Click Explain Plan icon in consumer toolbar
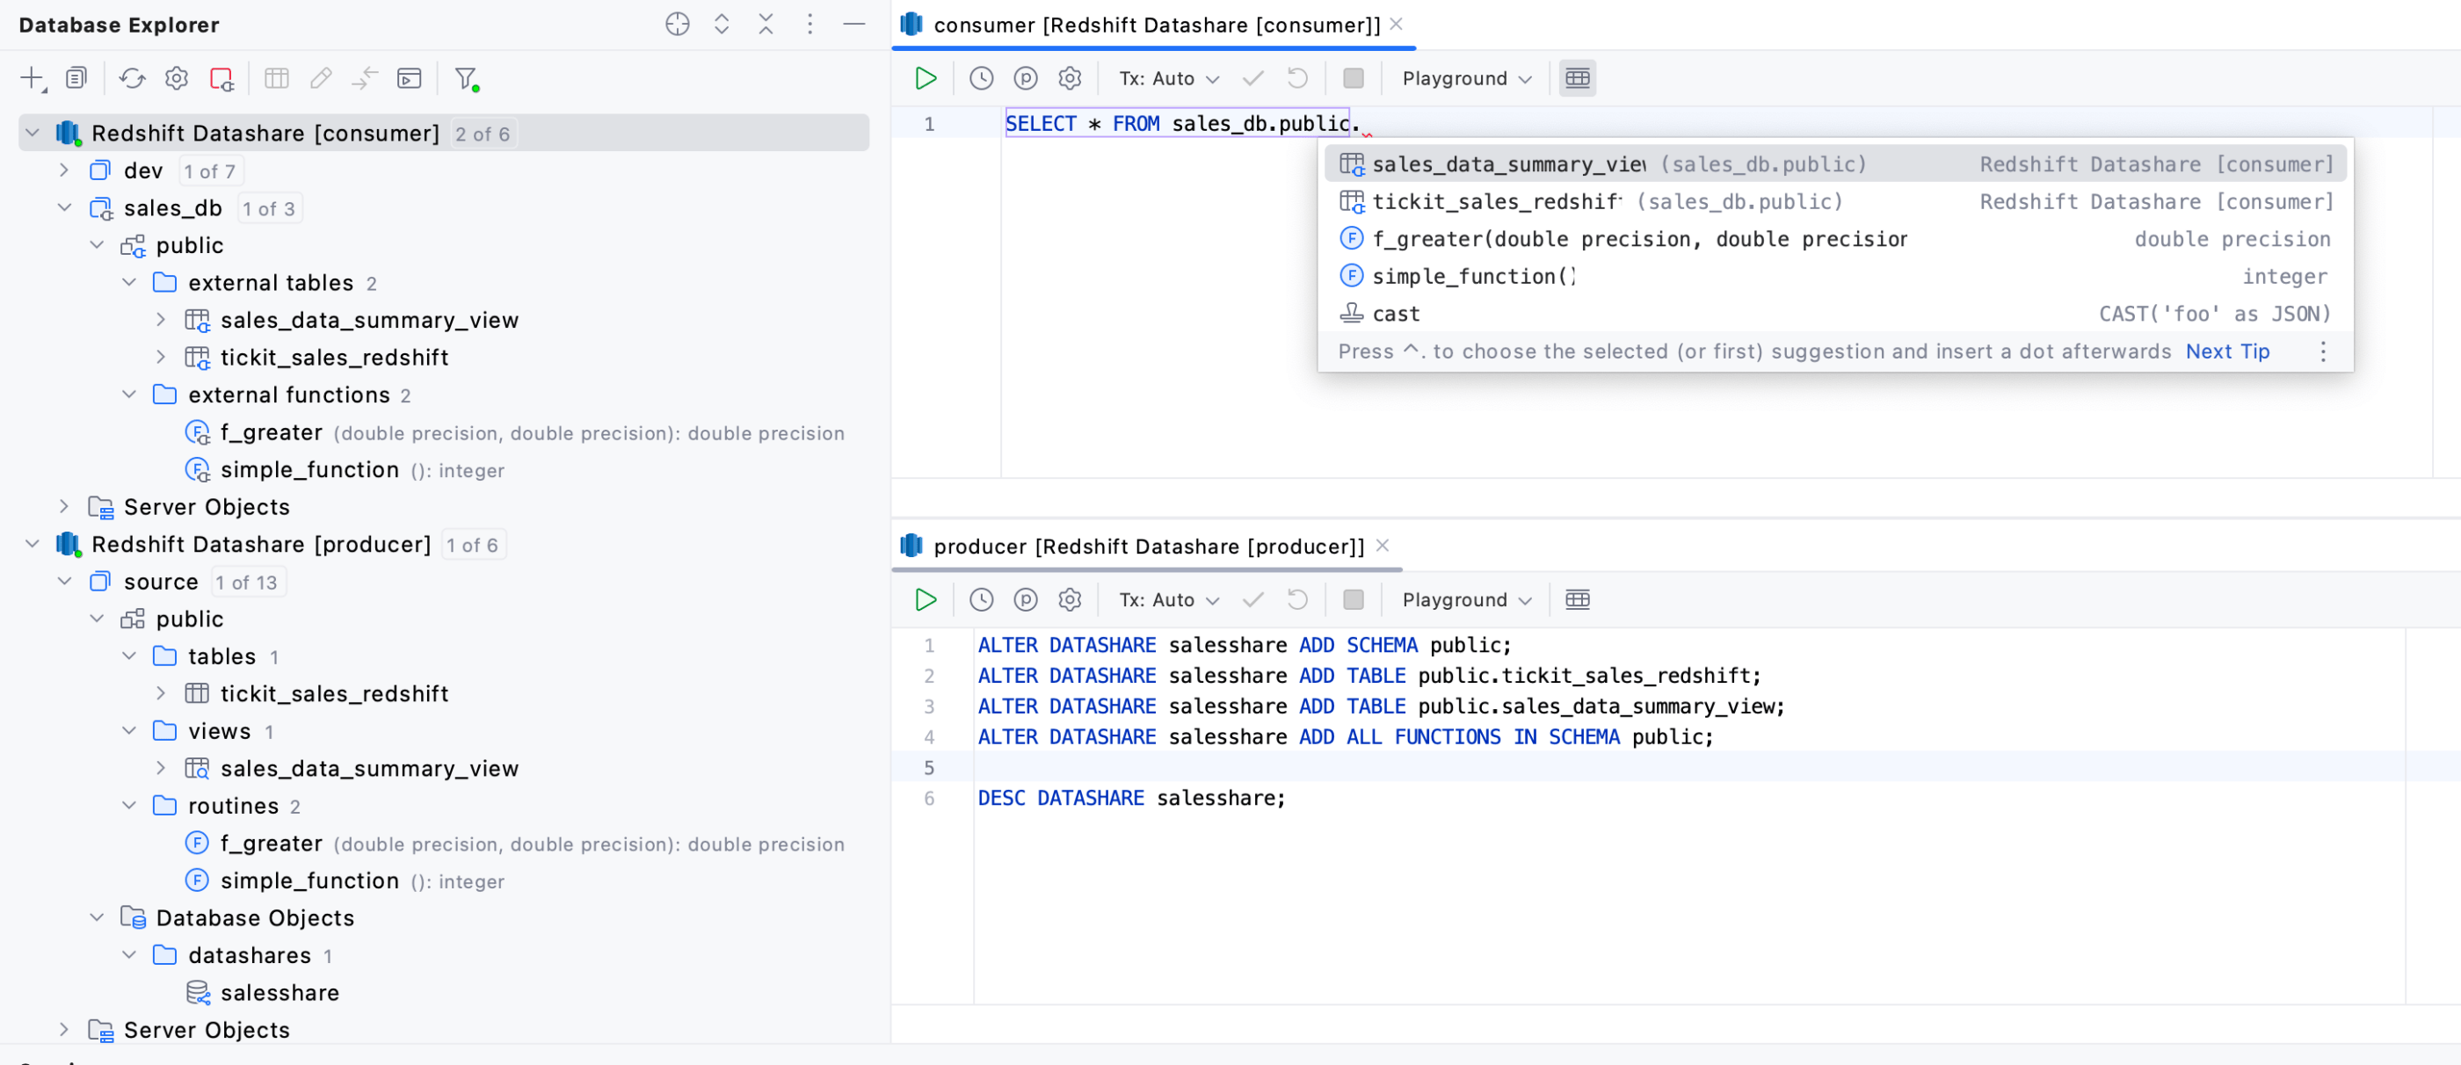 pos(1025,78)
